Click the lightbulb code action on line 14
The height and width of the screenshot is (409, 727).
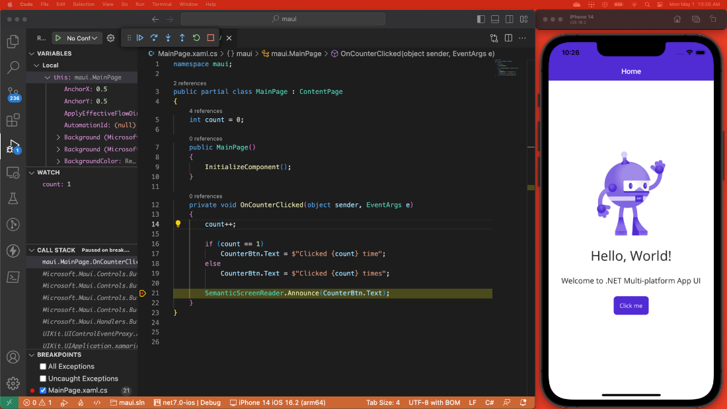(178, 224)
